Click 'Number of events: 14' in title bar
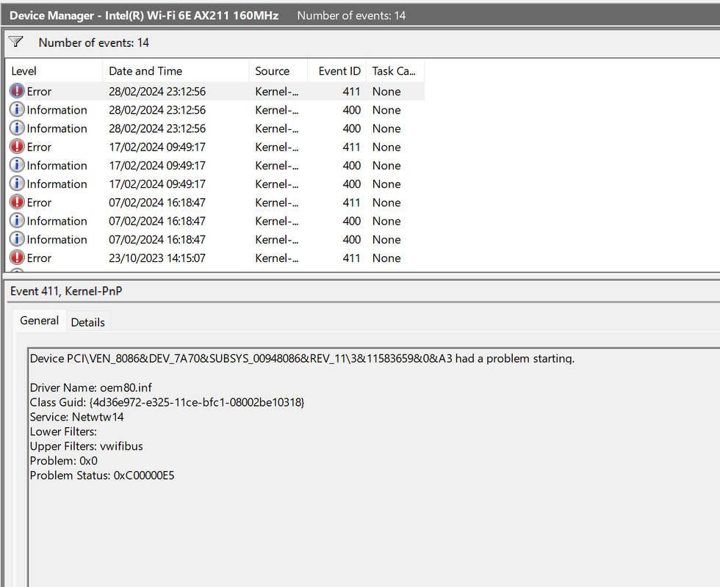The height and width of the screenshot is (587, 720). [x=351, y=15]
